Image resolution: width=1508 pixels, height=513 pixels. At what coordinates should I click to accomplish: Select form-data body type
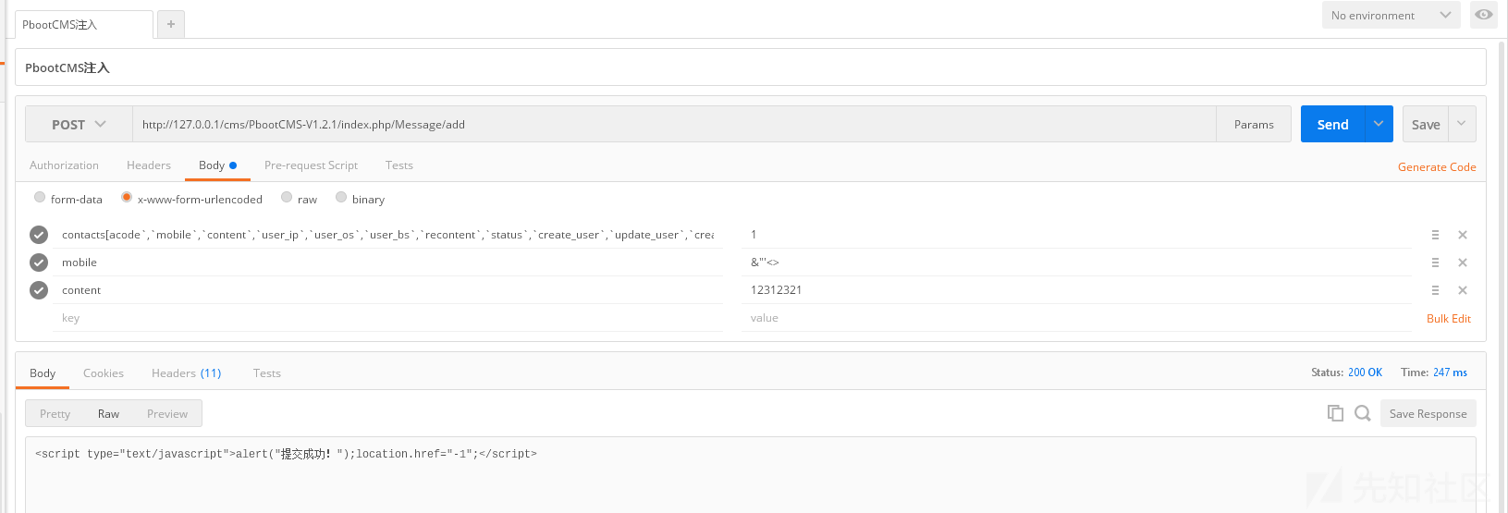[40, 197]
